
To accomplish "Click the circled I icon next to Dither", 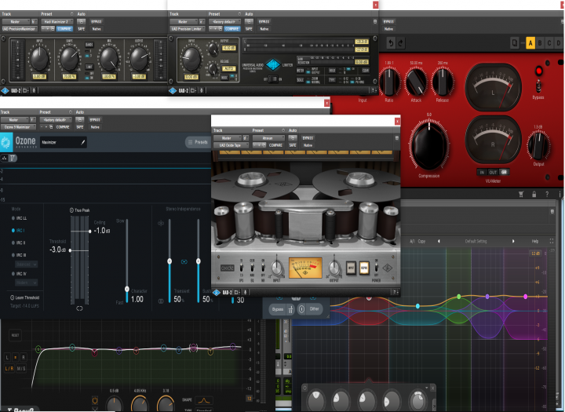I will [301, 309].
